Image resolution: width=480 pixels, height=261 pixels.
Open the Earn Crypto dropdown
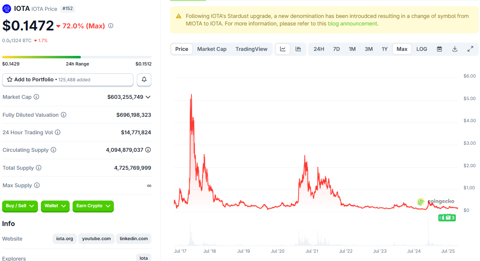click(x=93, y=206)
